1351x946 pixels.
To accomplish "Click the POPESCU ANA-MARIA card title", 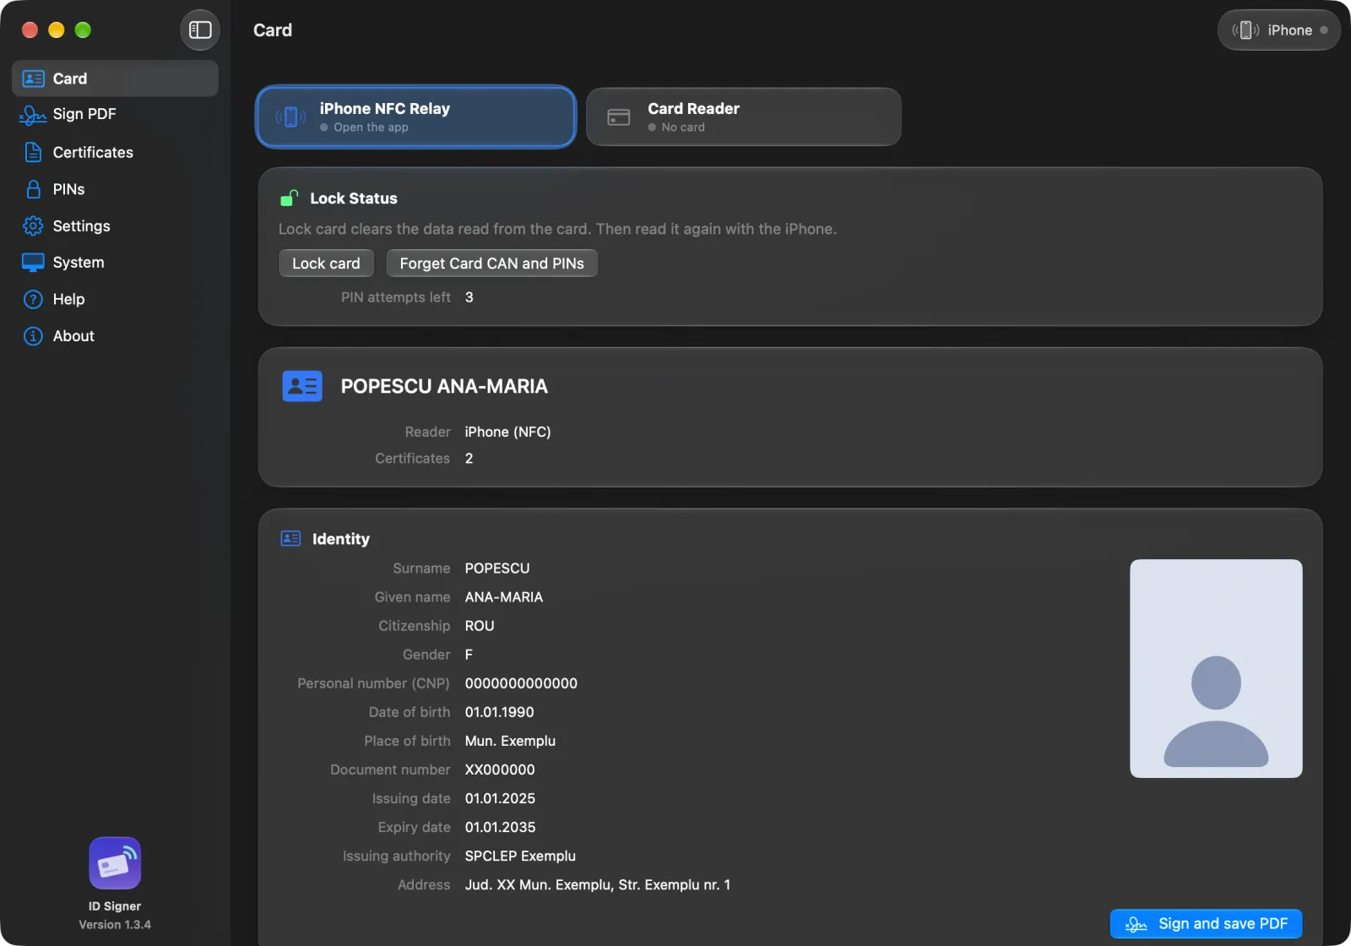I will coord(444,386).
